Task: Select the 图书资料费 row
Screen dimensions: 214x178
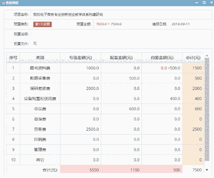Action: click(105, 68)
